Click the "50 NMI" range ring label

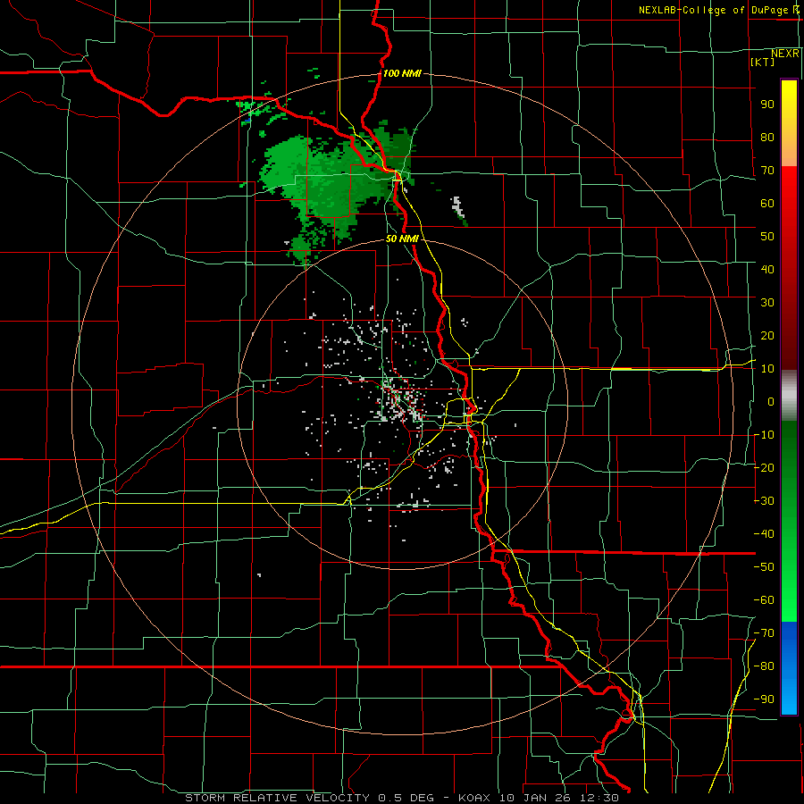coord(402,239)
